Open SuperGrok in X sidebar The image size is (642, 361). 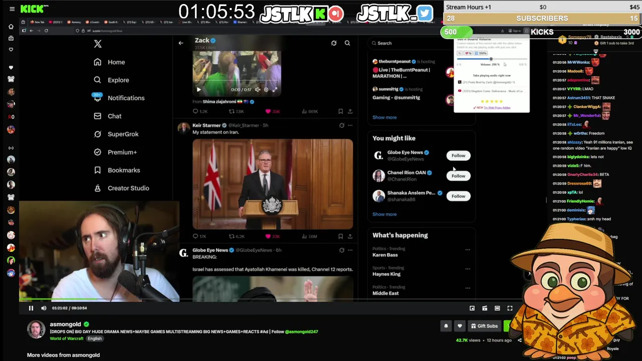pos(116,134)
